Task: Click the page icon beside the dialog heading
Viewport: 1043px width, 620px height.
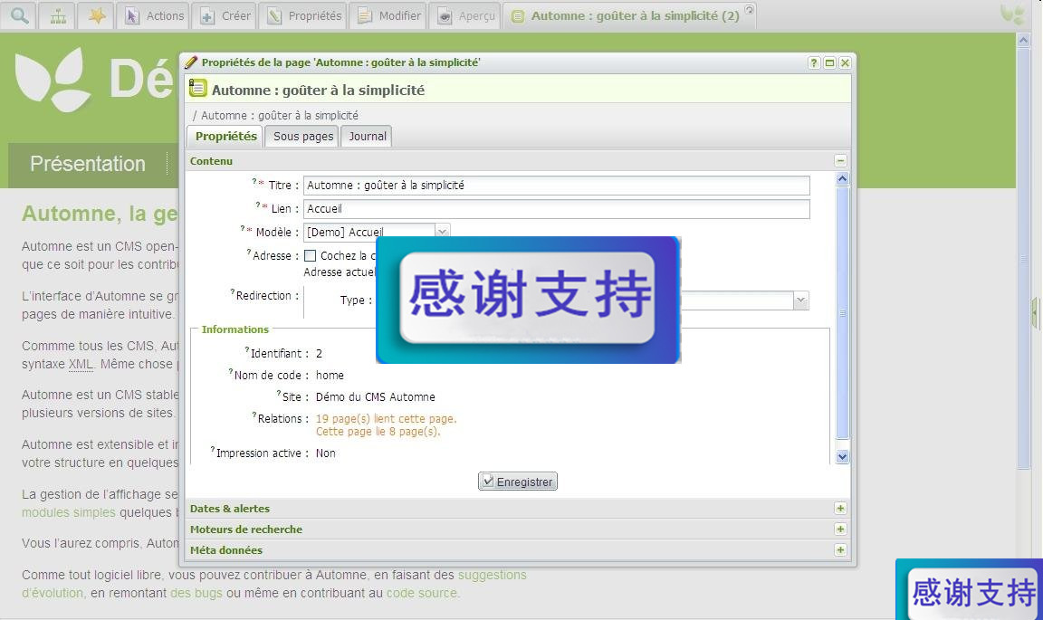Action: point(197,88)
